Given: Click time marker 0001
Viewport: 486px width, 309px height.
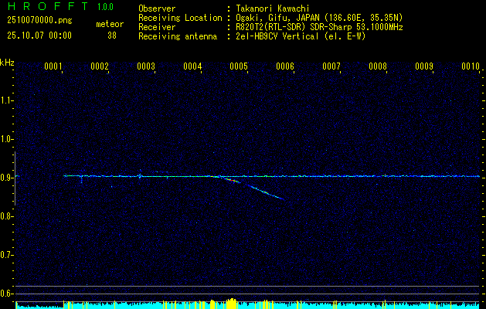Looking at the screenshot, I should [53, 66].
